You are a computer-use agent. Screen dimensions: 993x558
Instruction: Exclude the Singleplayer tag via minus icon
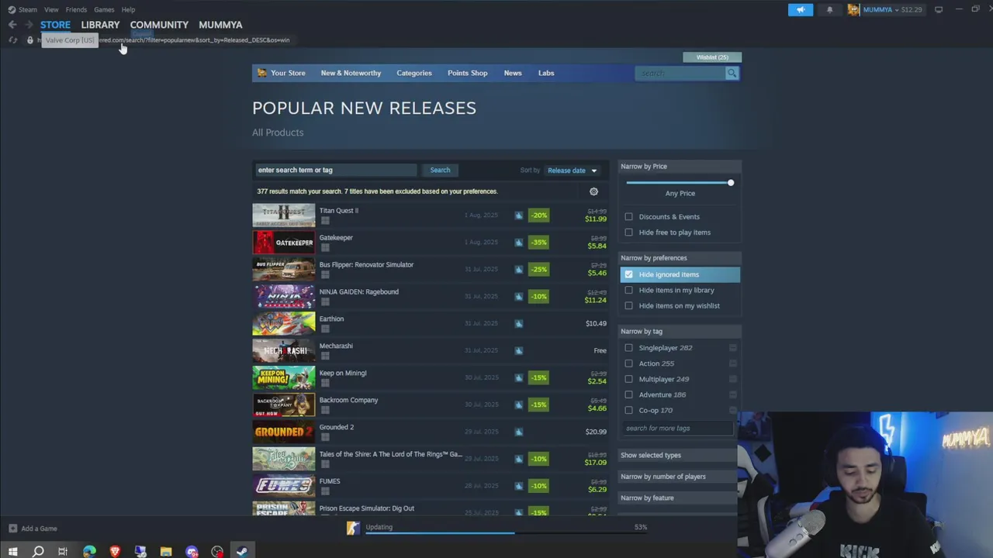[x=732, y=348]
